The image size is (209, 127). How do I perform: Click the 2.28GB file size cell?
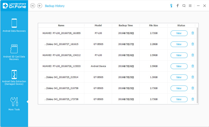154,44
